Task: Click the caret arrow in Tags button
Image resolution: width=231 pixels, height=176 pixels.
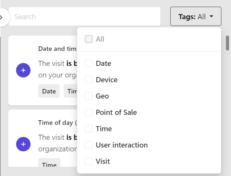Action: coord(211,17)
